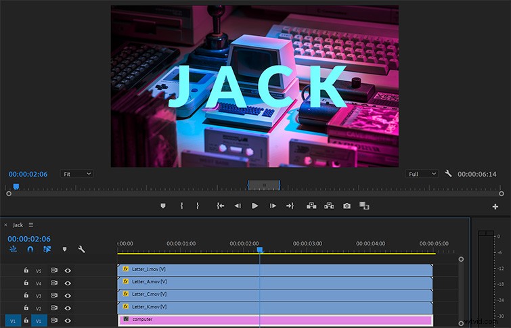The width and height of the screenshot is (511, 328).
Task: Click 00:00:03:00 on the timeline ruler
Action: (307, 243)
